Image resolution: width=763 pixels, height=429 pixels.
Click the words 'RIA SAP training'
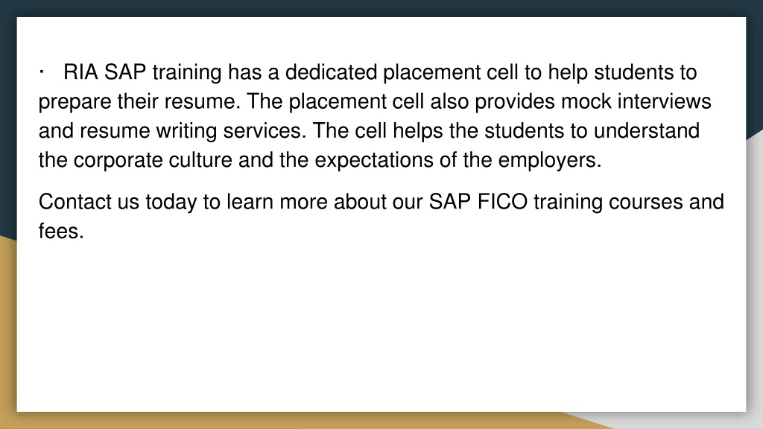tap(142, 72)
